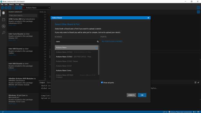Click the Select Other Board & Port heading

67,24
